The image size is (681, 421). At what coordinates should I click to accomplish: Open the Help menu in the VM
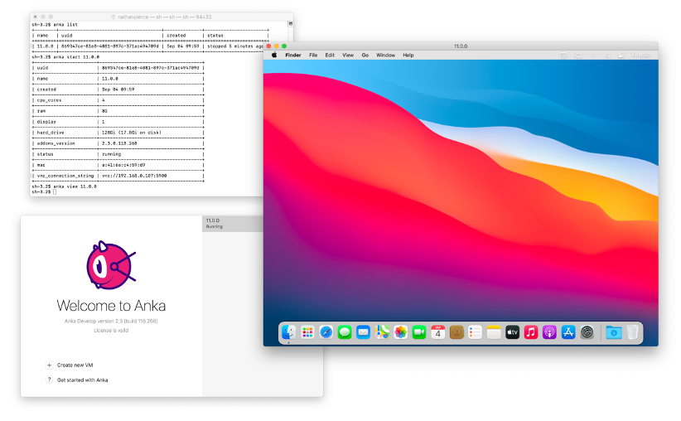(x=408, y=56)
